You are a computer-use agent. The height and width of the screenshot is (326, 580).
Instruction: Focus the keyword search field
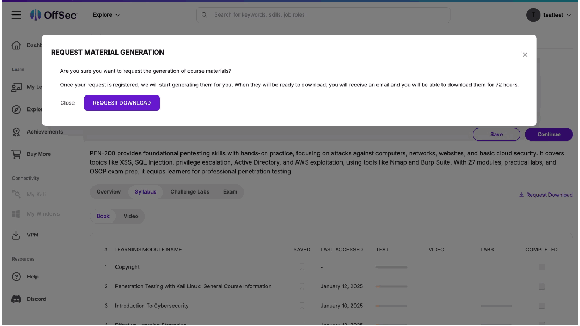(323, 15)
